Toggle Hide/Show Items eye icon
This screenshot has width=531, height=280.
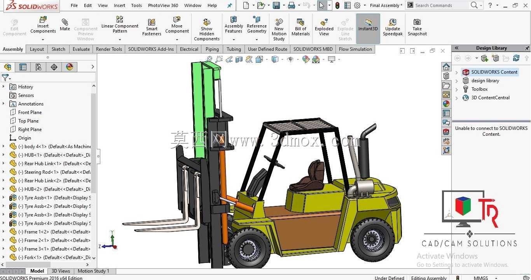click(x=290, y=59)
